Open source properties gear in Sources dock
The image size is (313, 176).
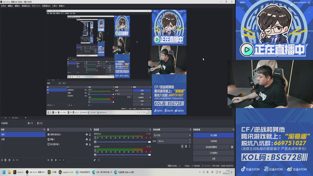pyautogui.click(x=56, y=160)
